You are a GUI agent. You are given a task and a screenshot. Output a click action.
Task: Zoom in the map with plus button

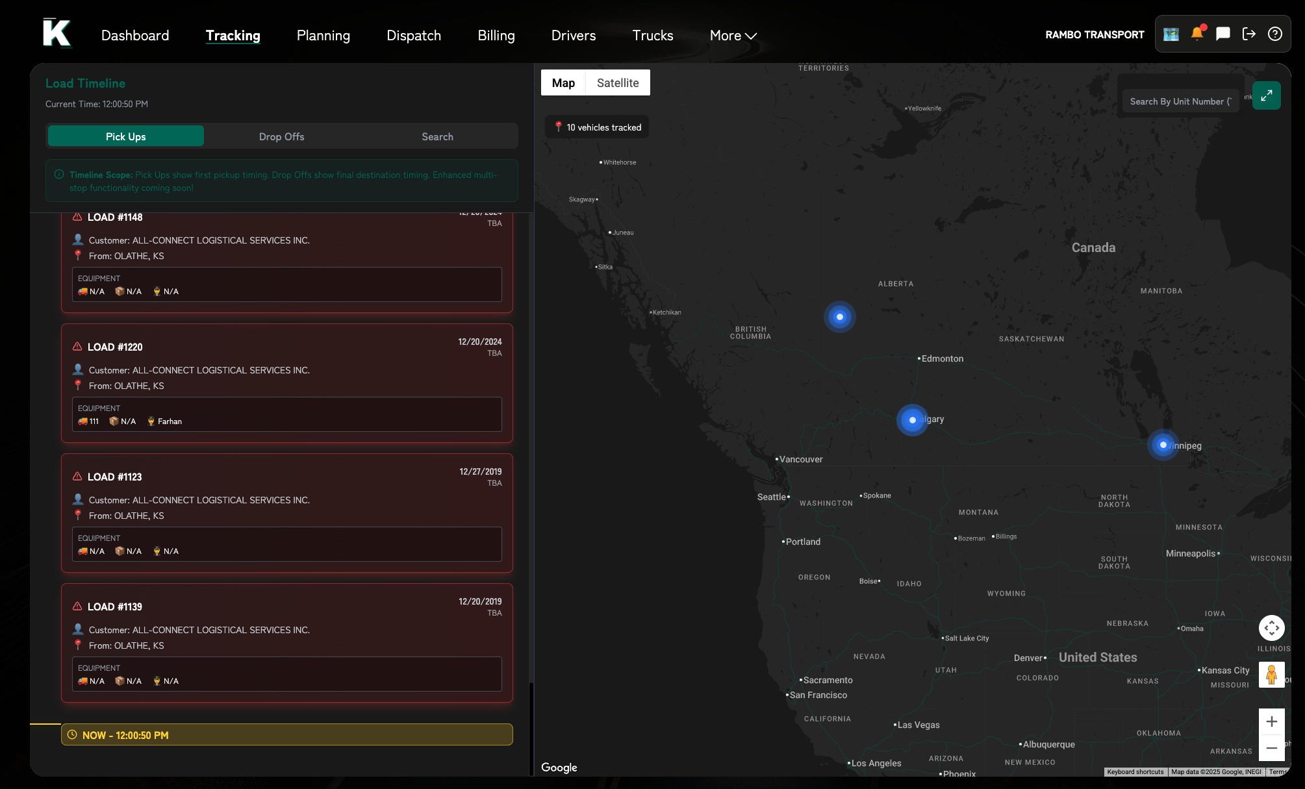point(1271,721)
